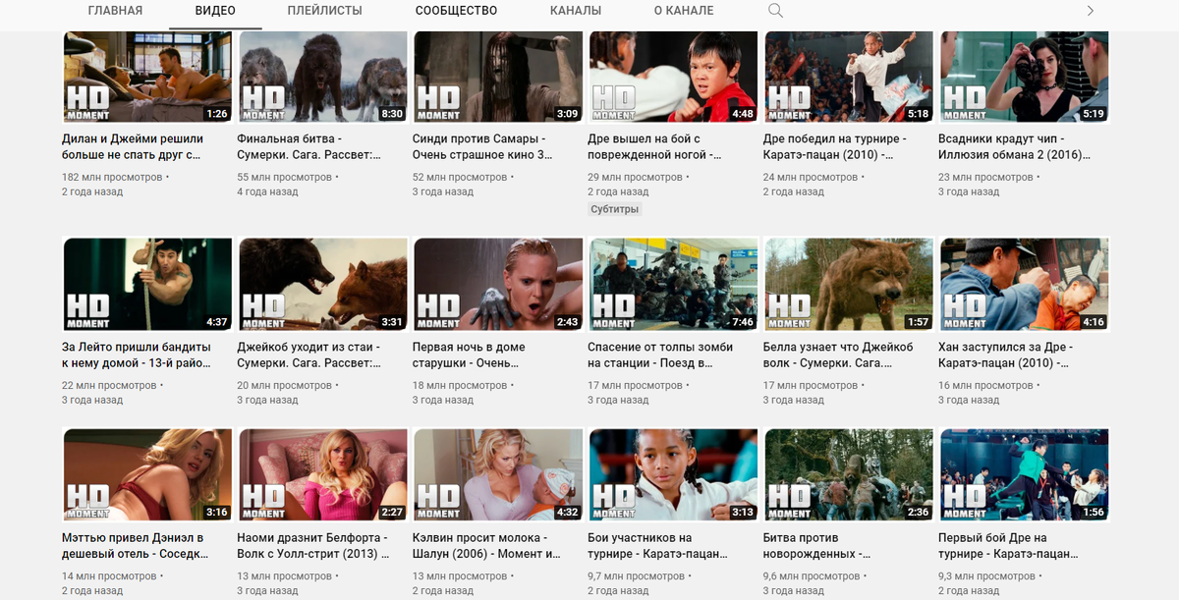Click title Наоми дразнит Белфорта
Image resolution: width=1179 pixels, height=600 pixels.
coord(312,546)
